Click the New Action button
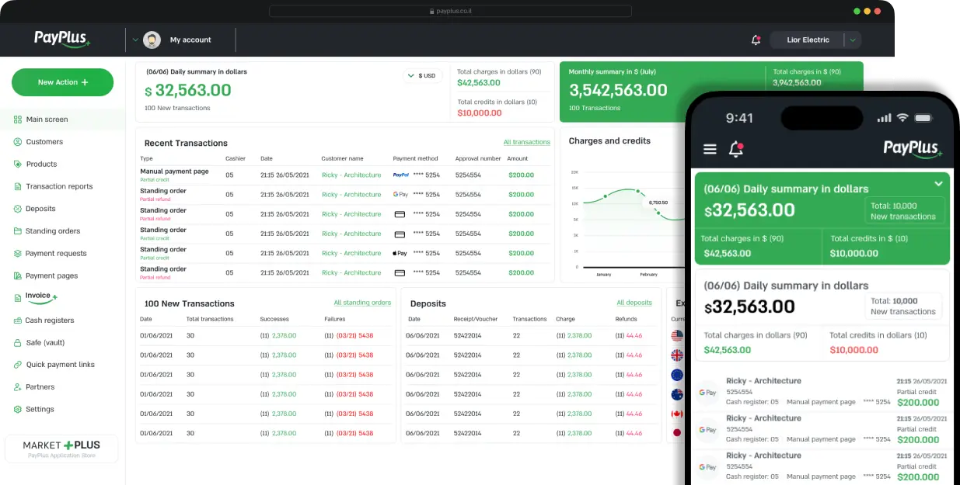The height and width of the screenshot is (485, 960). coord(62,82)
